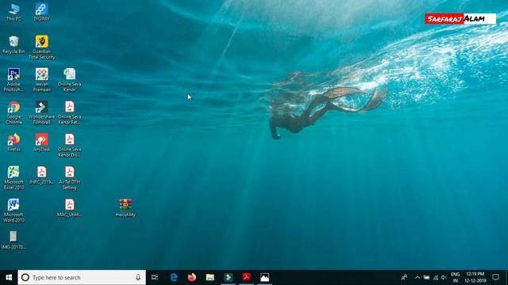The width and height of the screenshot is (508, 285).
Task: Select the Microsoft Excel 2010 shortcut
Action: pos(13,177)
